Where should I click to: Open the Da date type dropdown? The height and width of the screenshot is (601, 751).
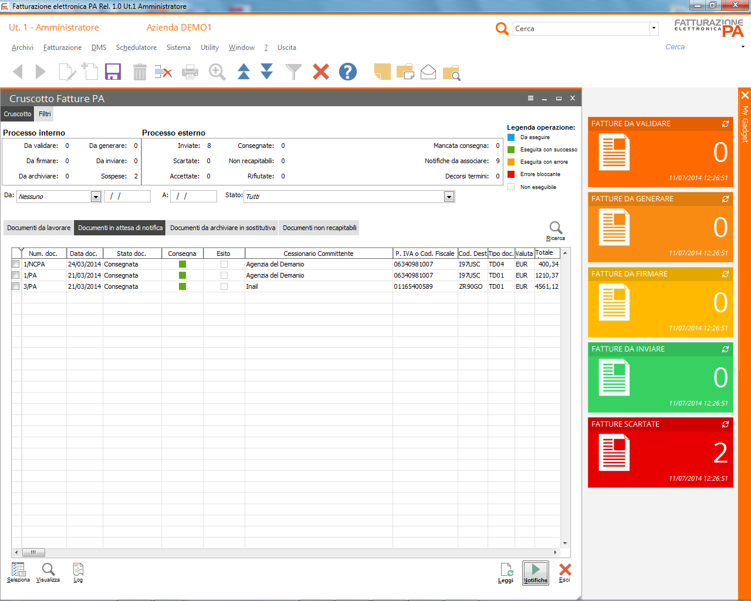point(96,197)
